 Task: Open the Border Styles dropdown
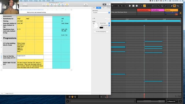(105, 23)
